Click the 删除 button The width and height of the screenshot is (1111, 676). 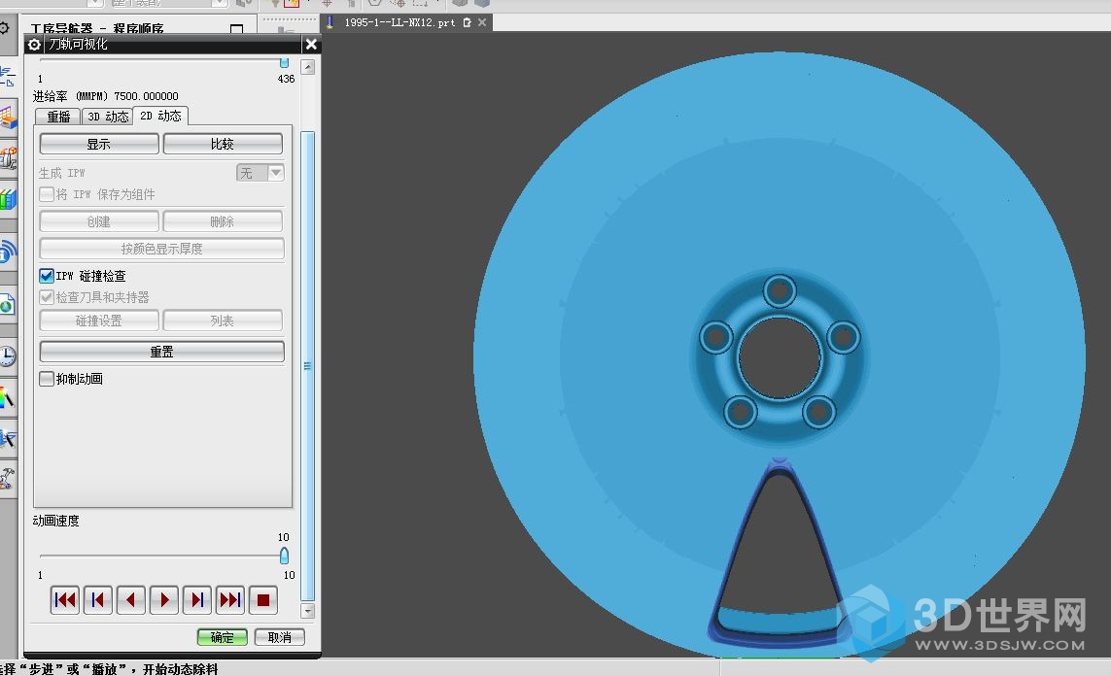point(223,221)
